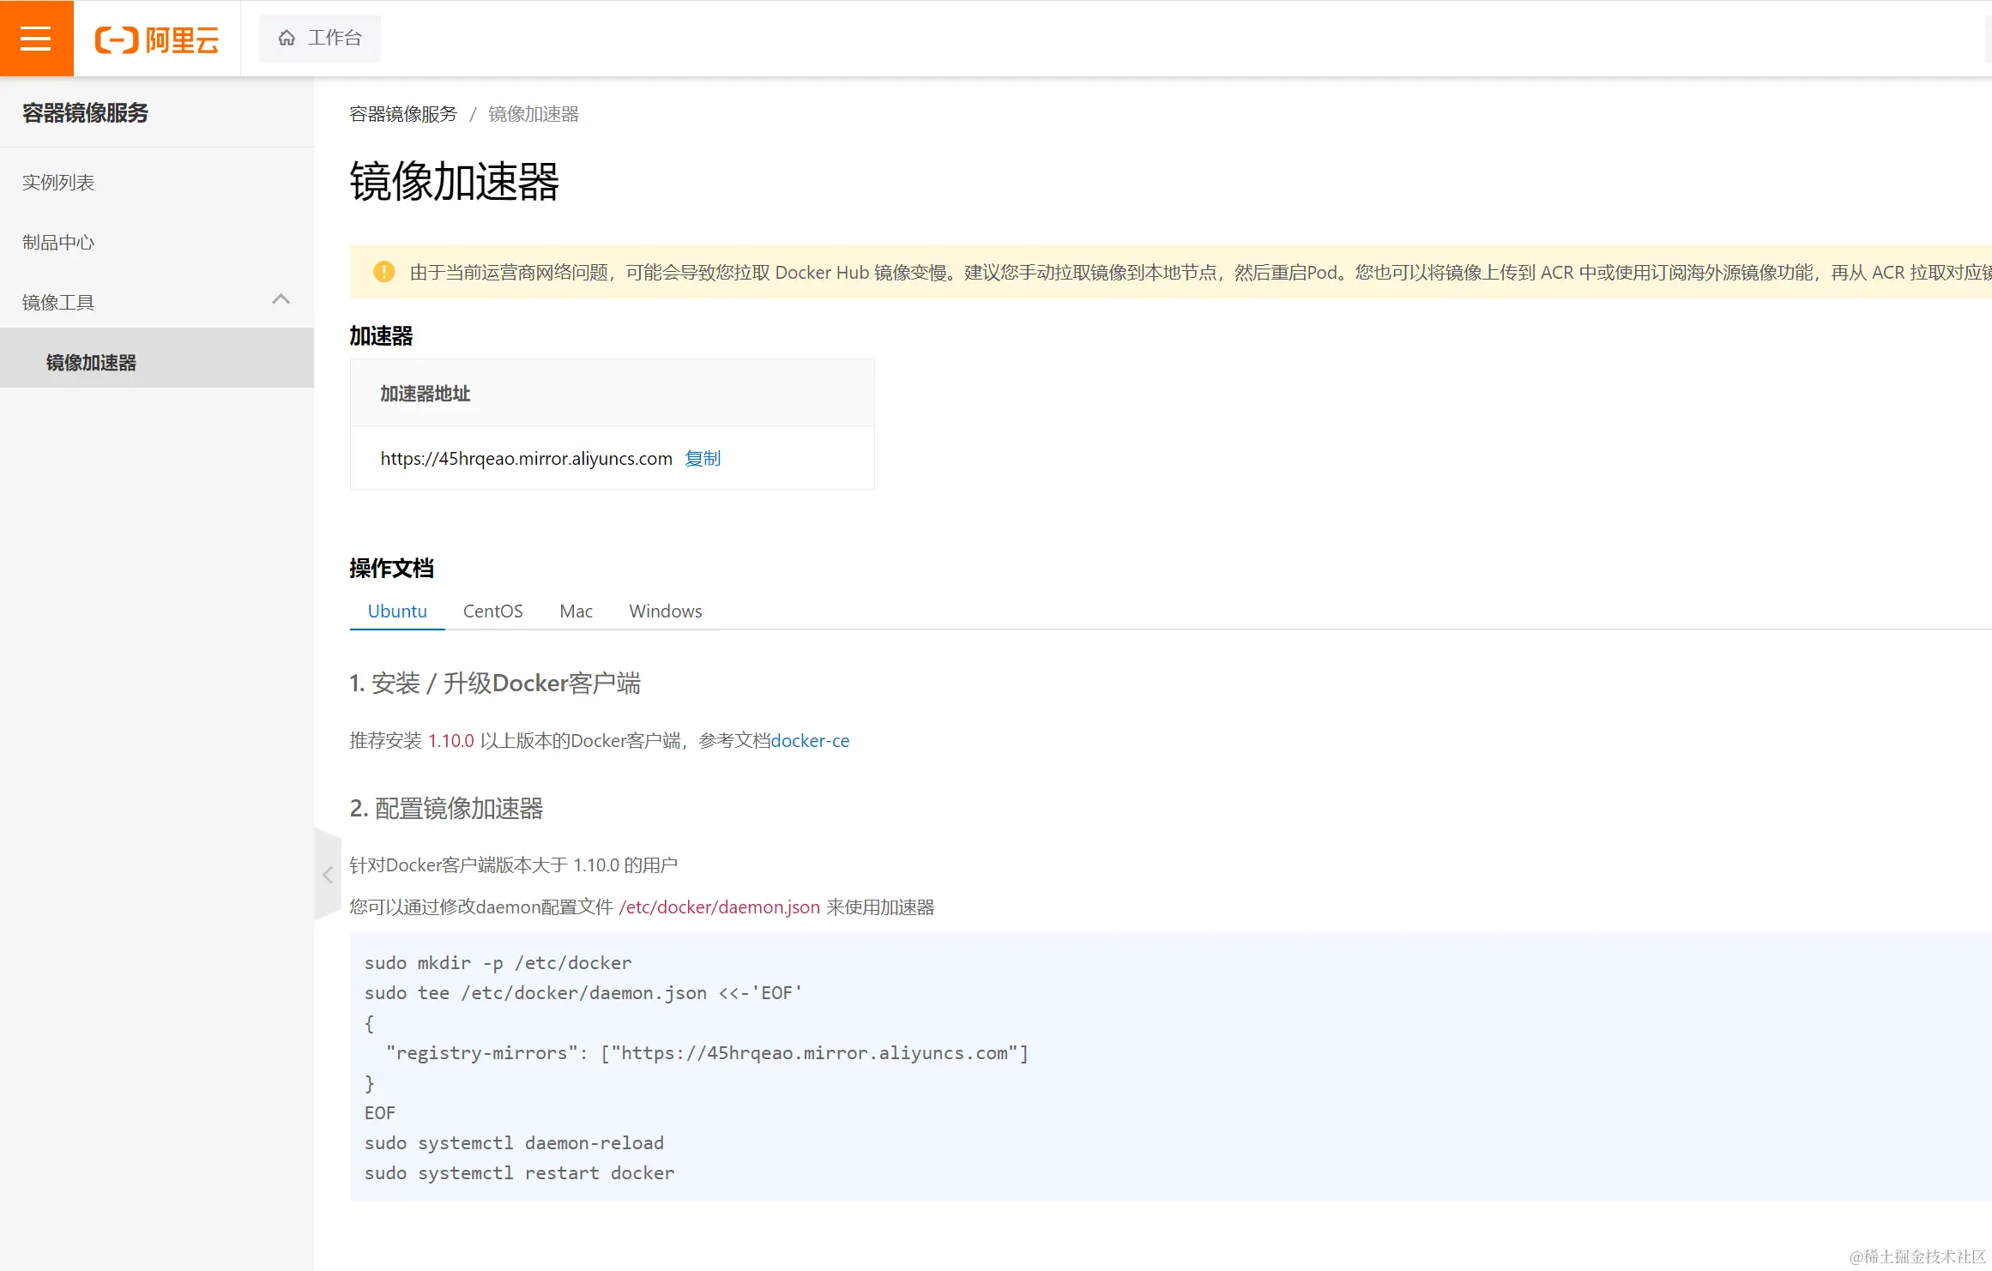Click the 容器镜像服务 sidebar title
This screenshot has width=1992, height=1271.
coord(86,113)
